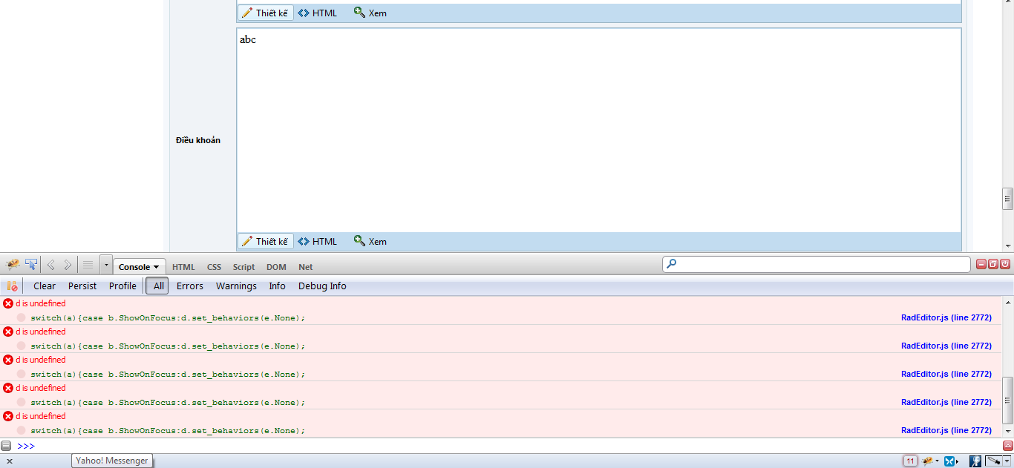Open the Console tab options menu
1014x468 pixels.
tap(156, 267)
